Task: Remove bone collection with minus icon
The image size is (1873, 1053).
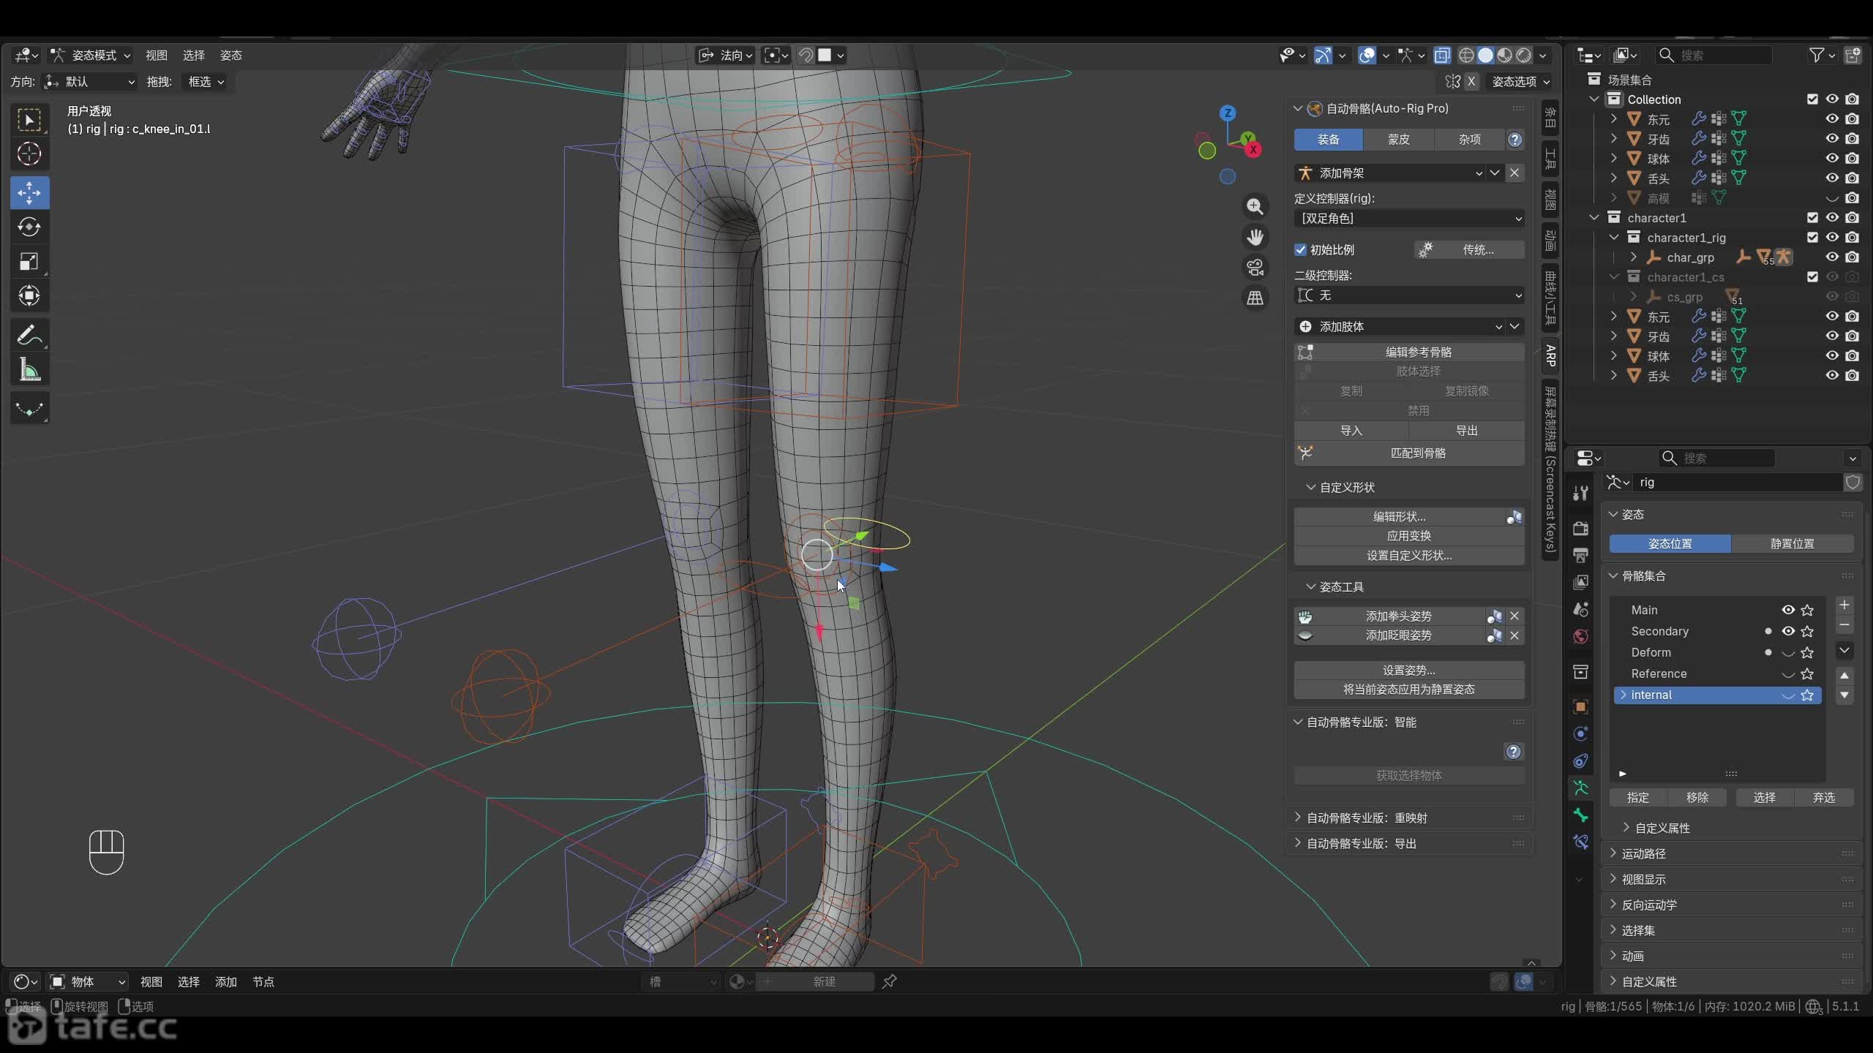Action: coord(1844,626)
